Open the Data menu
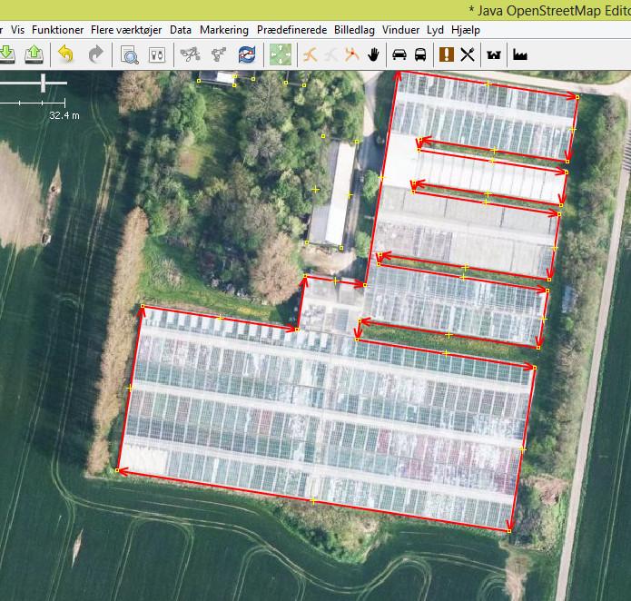 pos(181,30)
